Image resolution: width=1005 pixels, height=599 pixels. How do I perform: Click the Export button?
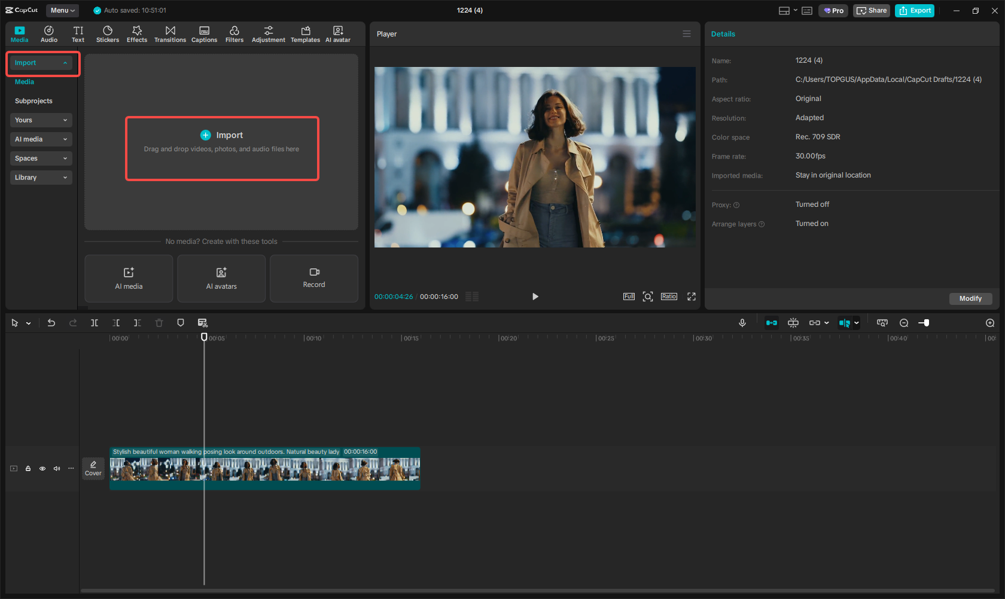click(x=914, y=10)
